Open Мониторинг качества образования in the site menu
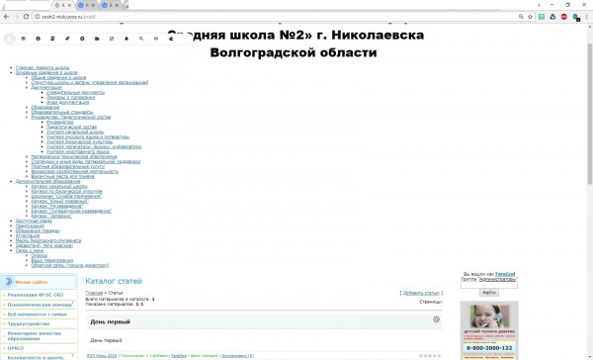 tap(34, 336)
